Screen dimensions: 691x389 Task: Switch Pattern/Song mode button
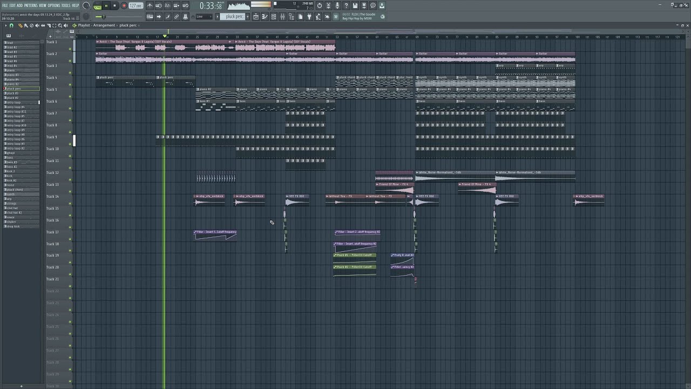click(98, 6)
